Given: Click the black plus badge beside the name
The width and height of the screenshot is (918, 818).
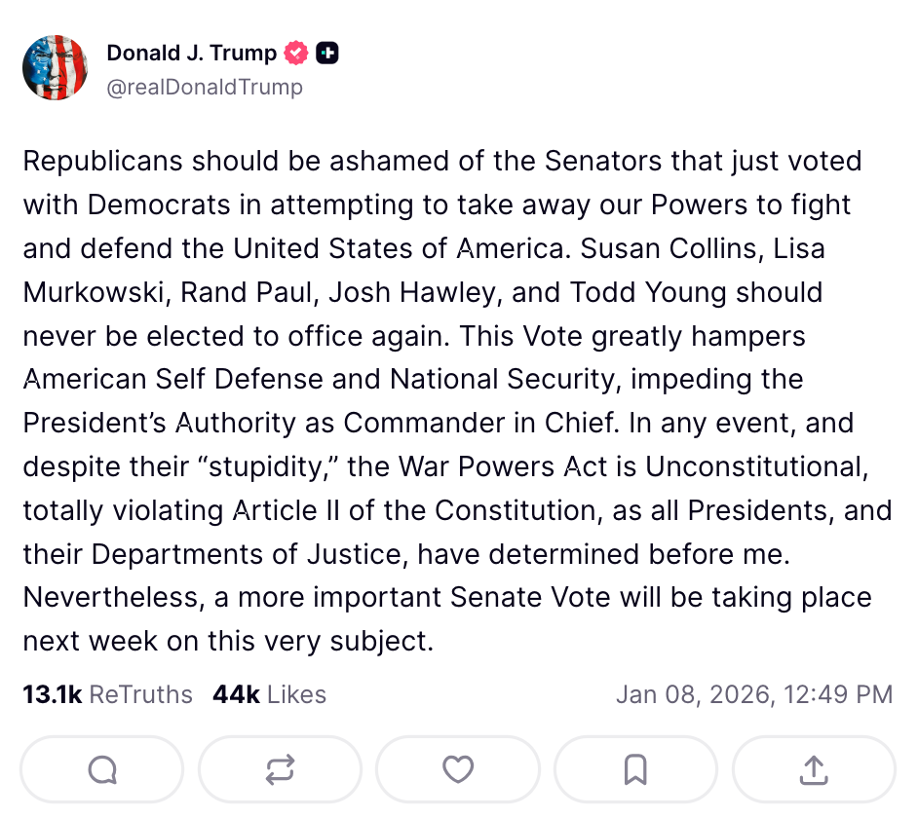Looking at the screenshot, I should (327, 54).
